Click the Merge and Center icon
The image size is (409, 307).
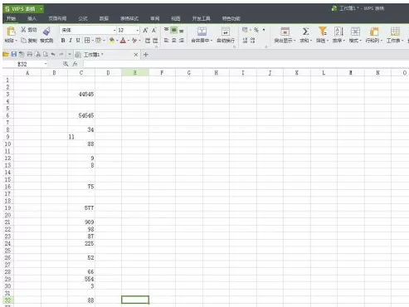[202, 32]
